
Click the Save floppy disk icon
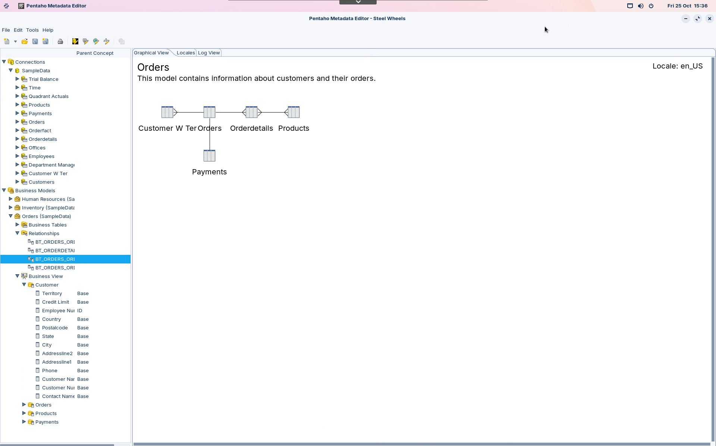(35, 41)
